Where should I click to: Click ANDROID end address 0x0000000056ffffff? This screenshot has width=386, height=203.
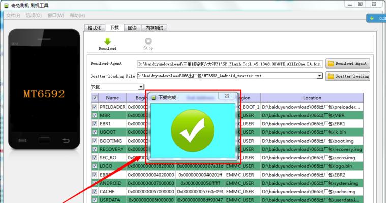[200, 183]
